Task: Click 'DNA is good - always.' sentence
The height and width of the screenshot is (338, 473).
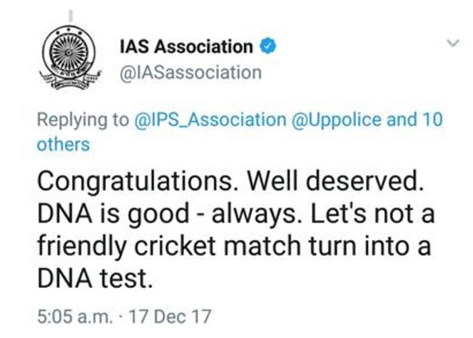Action: [x=169, y=214]
